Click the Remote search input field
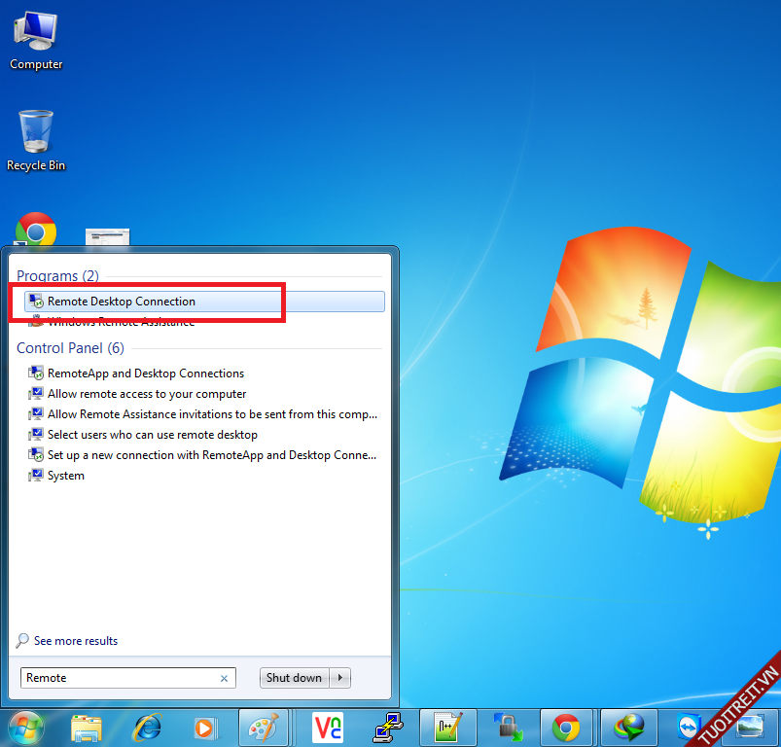 (x=117, y=678)
